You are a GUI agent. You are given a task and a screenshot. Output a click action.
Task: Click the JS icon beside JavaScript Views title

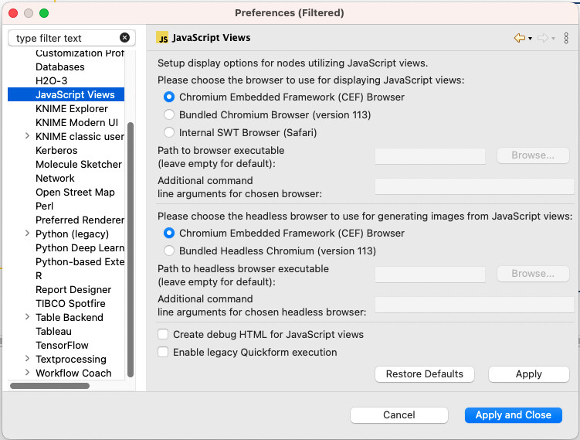[x=162, y=38]
